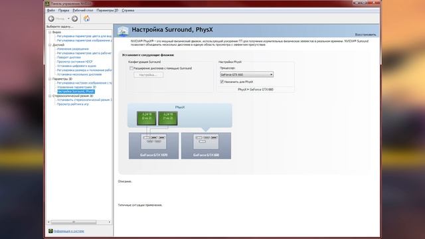Collapse the Стереоскопический режим 3D group
The width and height of the screenshot is (425, 239).
click(50, 96)
